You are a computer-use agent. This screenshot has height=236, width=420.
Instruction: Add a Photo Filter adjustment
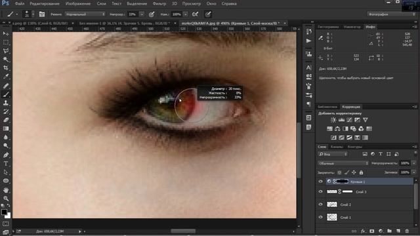(x=353, y=129)
